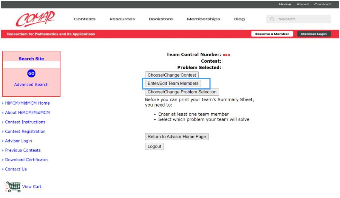Open the About link in top bar
The image size is (340, 198).
(x=303, y=4)
